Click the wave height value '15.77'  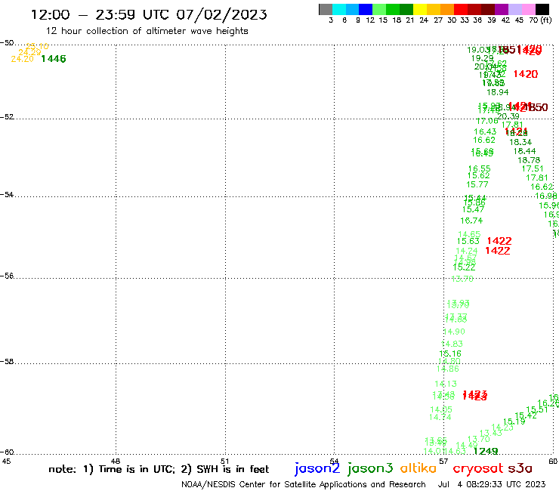click(x=477, y=185)
